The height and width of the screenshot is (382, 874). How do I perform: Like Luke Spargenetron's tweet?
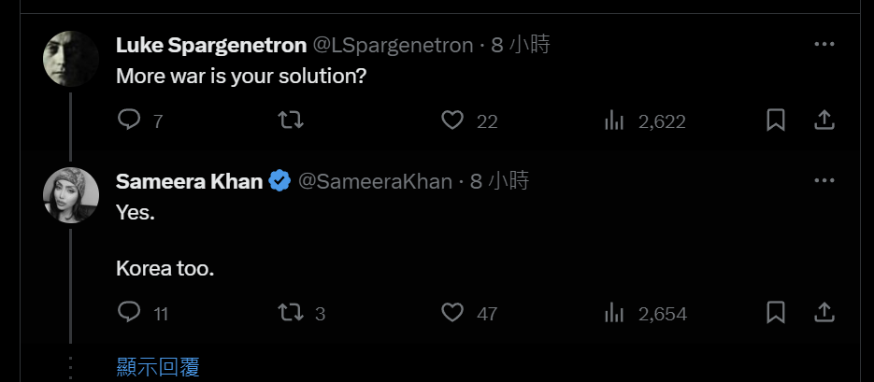coord(452,120)
